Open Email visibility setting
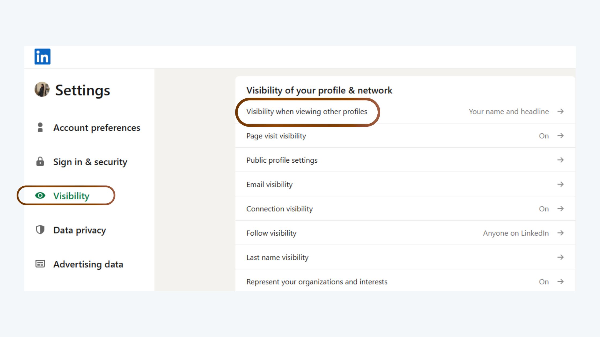This screenshot has width=600, height=337. (405, 184)
